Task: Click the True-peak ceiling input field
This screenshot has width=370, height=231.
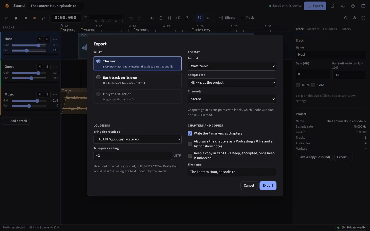Action: click(x=133, y=156)
